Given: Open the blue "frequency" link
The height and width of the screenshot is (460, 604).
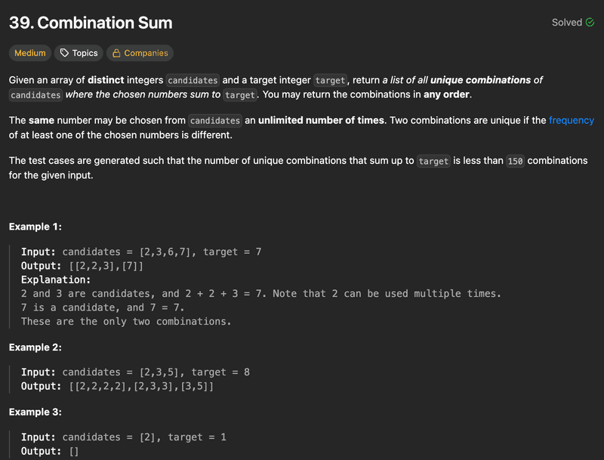Looking at the screenshot, I should tap(572, 120).
